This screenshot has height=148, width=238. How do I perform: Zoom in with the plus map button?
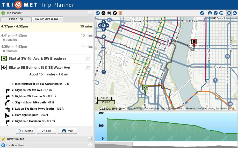point(104,37)
